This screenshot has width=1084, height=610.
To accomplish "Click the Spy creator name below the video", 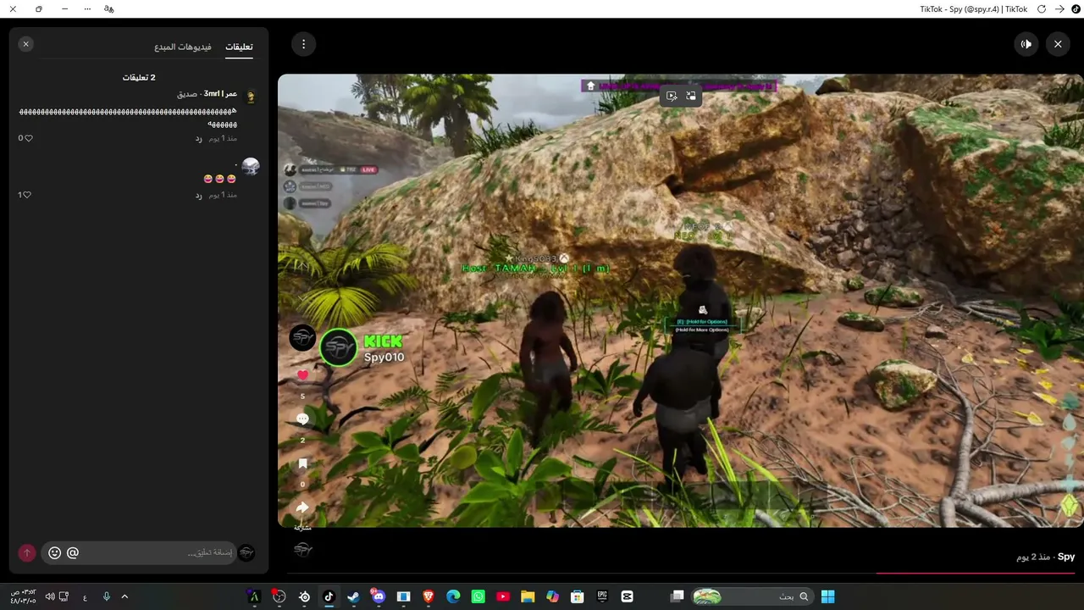I will tap(1066, 557).
